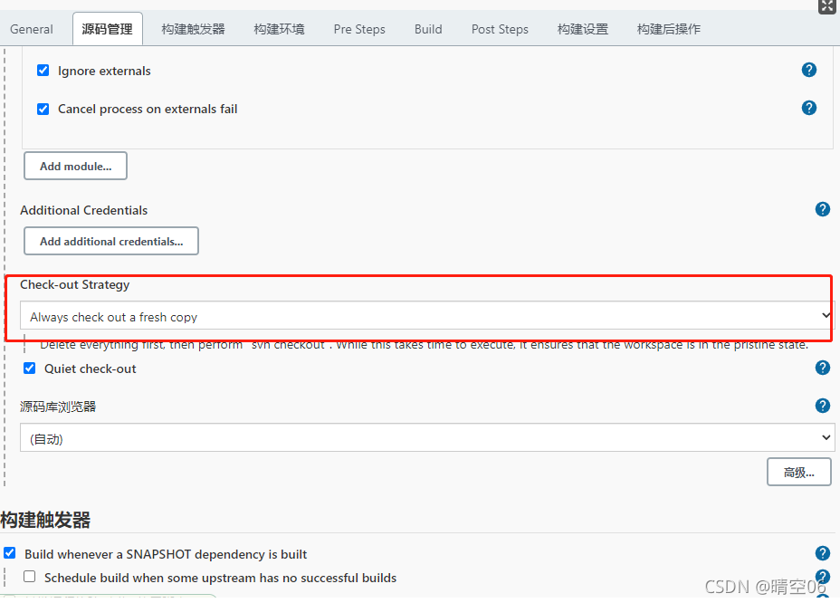Click the 构建触发器 section heading
840x603 pixels.
click(45, 520)
